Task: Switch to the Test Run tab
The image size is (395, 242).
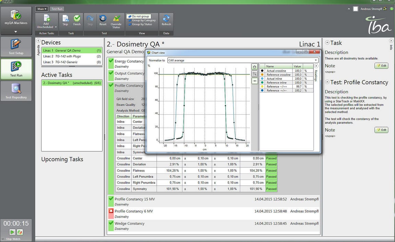Action: [x=57, y=9]
